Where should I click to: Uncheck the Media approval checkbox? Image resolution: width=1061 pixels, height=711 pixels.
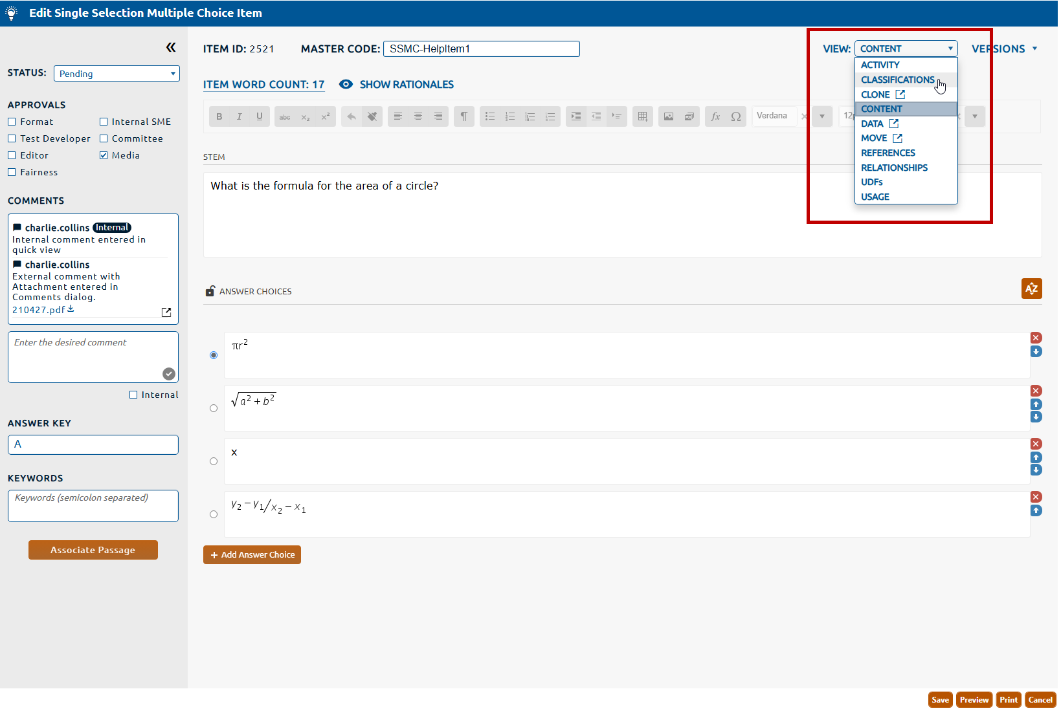point(104,155)
